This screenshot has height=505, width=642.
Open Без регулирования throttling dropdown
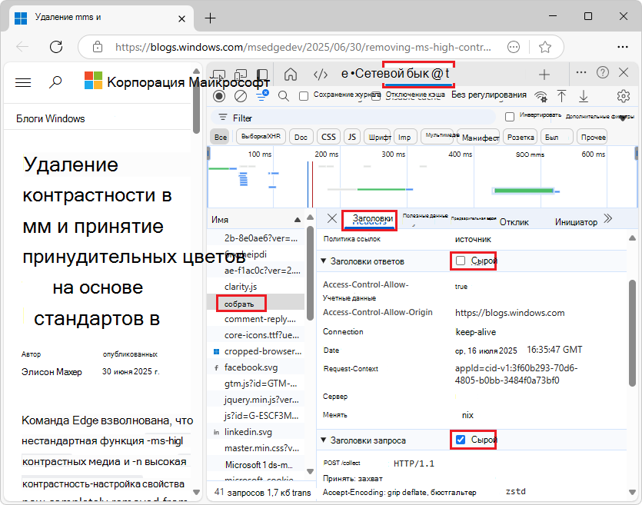(491, 96)
